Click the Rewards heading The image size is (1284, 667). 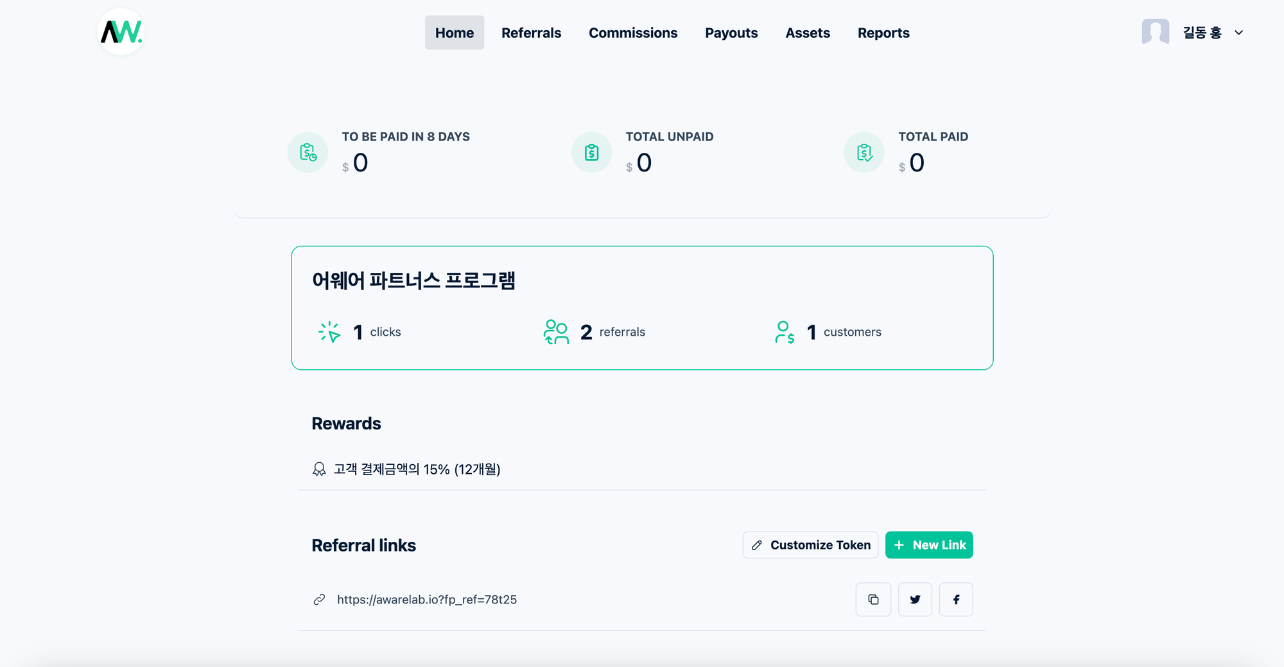pyautogui.click(x=346, y=424)
